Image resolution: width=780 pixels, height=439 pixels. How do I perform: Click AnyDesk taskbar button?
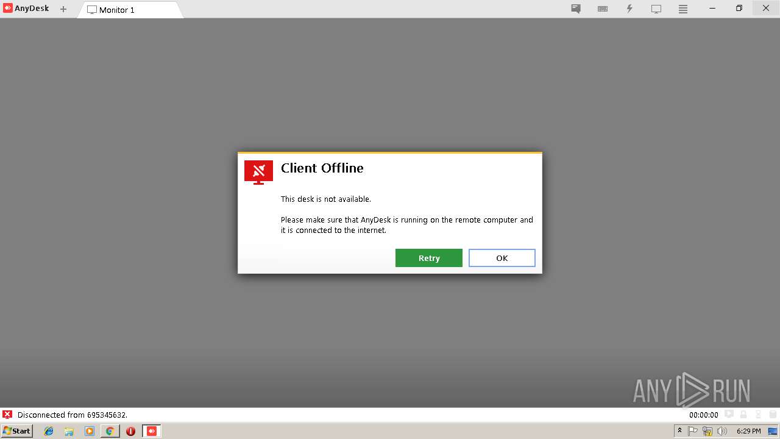152,431
